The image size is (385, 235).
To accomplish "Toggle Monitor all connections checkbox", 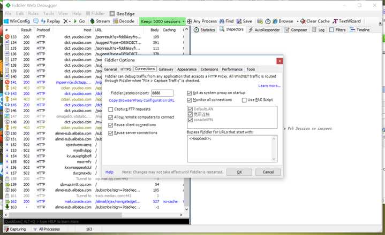I will (x=189, y=100).
